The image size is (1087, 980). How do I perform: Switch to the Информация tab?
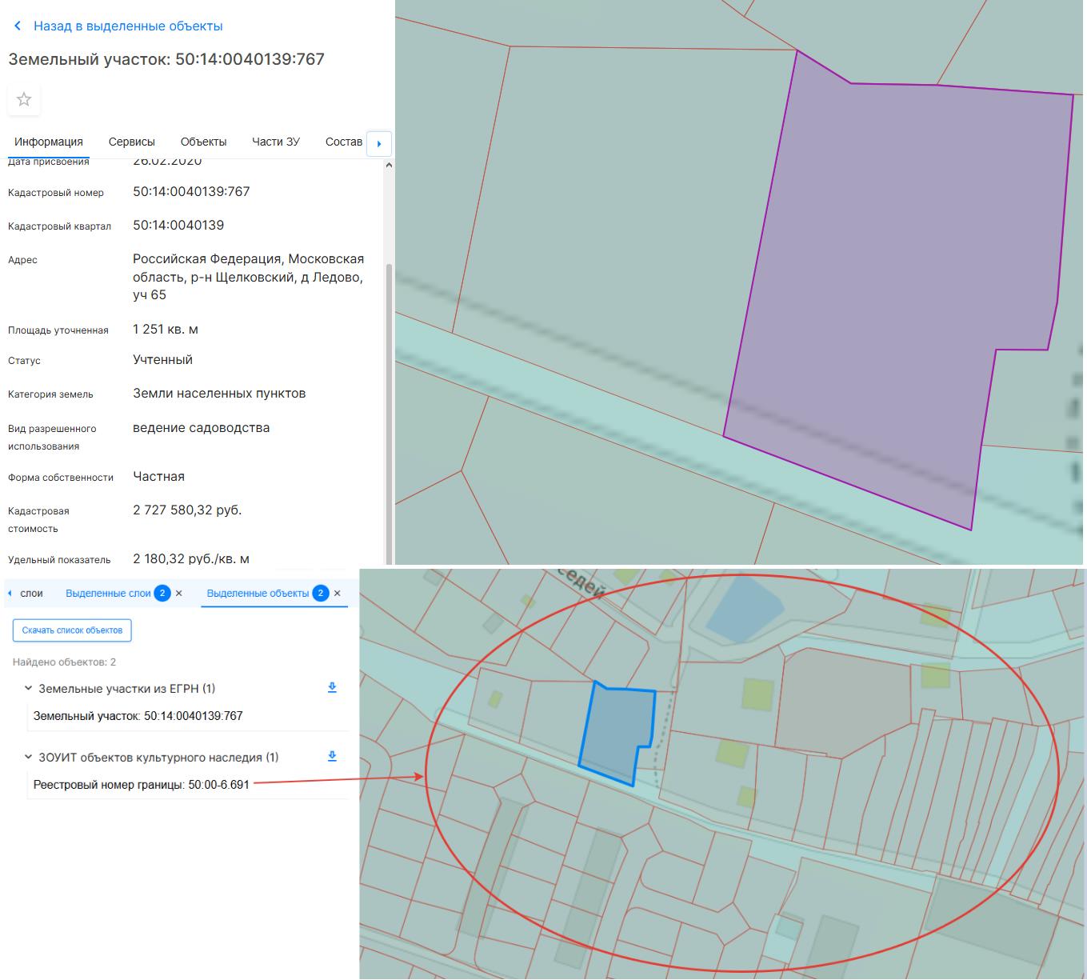coord(49,142)
